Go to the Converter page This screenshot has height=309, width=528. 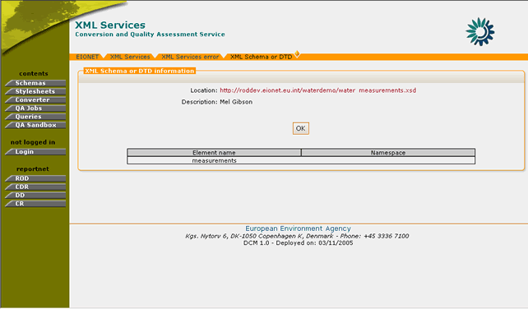pyautogui.click(x=35, y=100)
